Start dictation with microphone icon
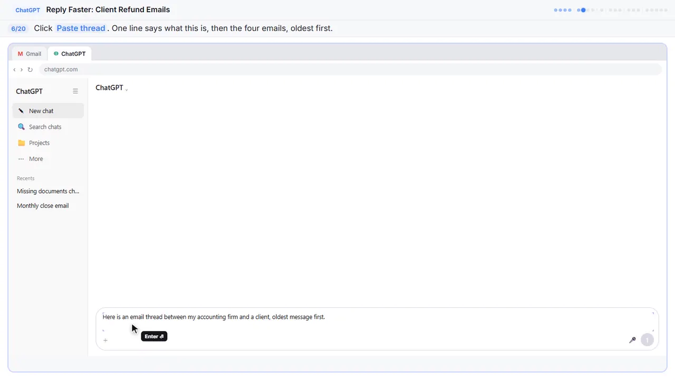This screenshot has width=675, height=380. (632, 340)
